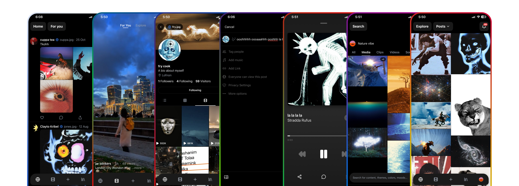Rewind the la la la la track
Image resolution: width=519 pixels, height=186 pixels.
[302, 154]
